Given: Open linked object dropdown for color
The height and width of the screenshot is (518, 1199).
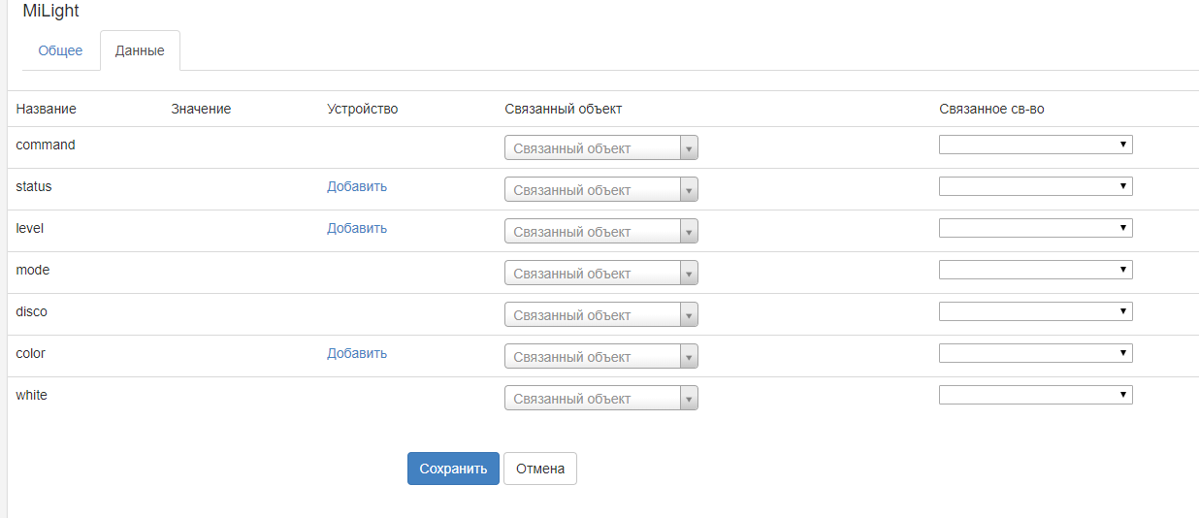Looking at the screenshot, I should pyautogui.click(x=600, y=357).
